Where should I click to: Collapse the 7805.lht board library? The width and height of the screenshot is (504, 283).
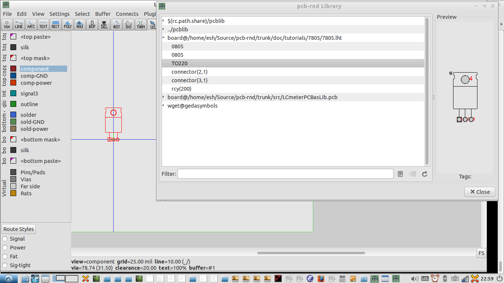pyautogui.click(x=163, y=38)
